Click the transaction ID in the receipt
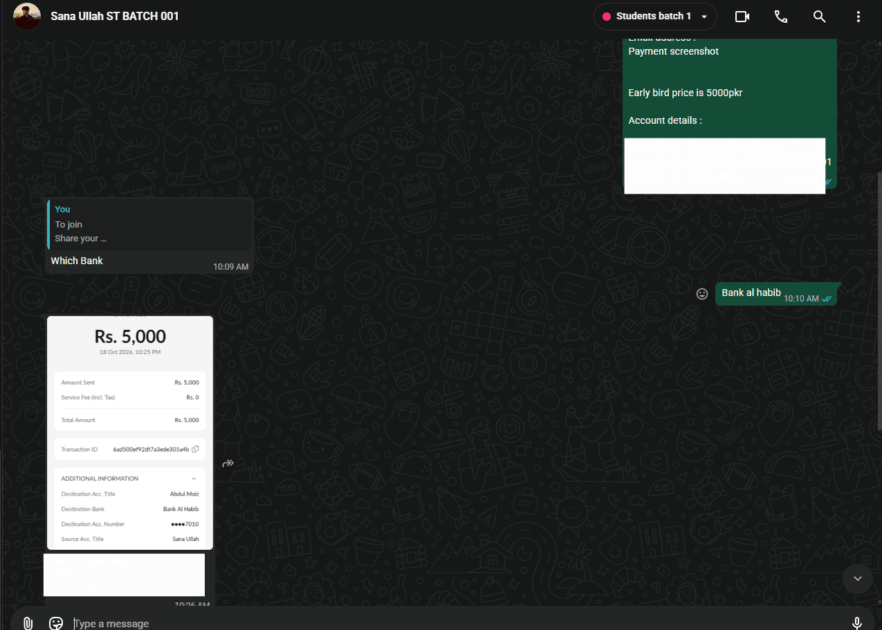 [151, 450]
